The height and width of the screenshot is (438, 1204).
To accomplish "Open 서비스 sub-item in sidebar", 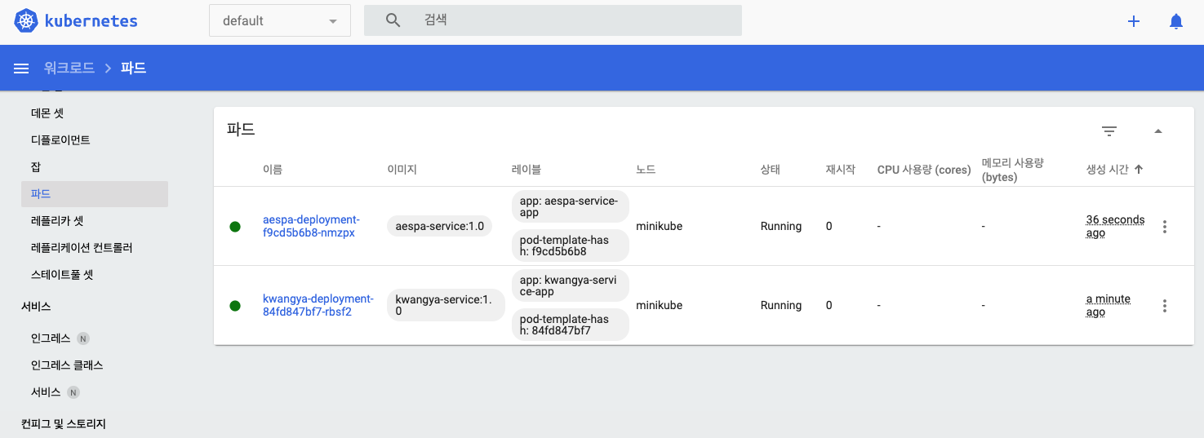I will coord(46,392).
